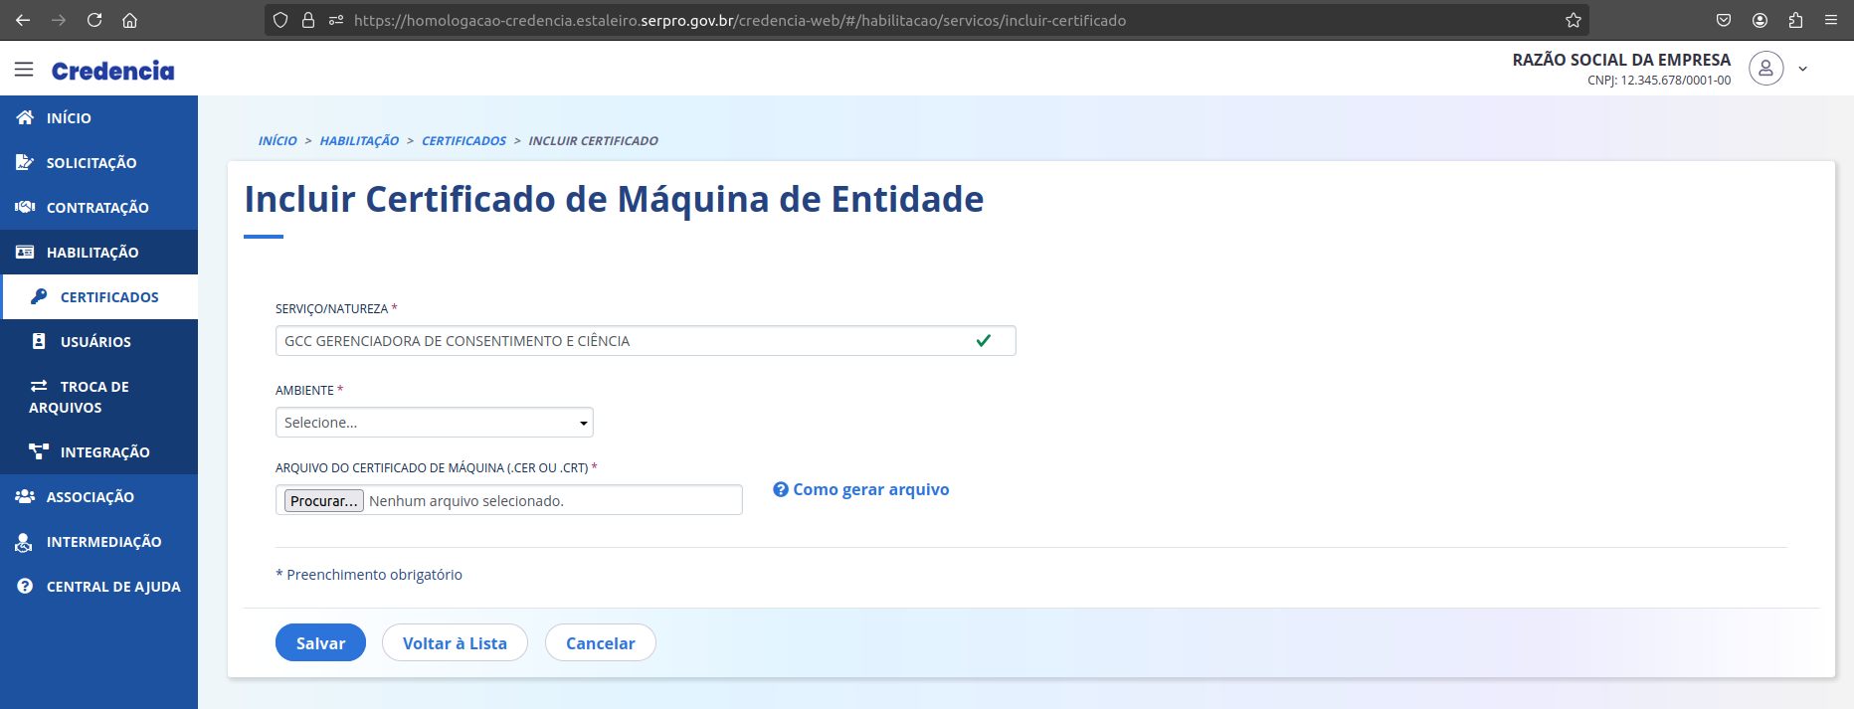Click the Voltar à Lista button
The height and width of the screenshot is (709, 1854).
coord(455,642)
